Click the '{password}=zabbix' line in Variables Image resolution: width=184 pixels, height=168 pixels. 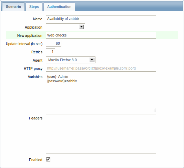click(x=62, y=81)
